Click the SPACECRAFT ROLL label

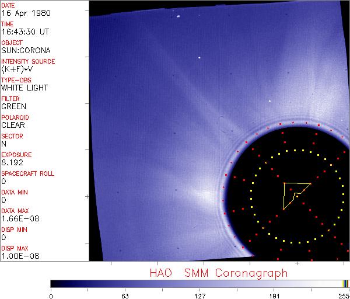click(x=28, y=173)
